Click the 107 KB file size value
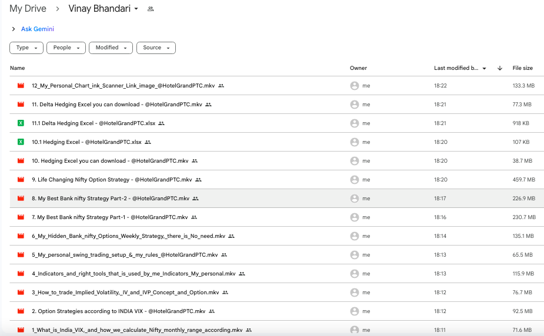 click(521, 142)
